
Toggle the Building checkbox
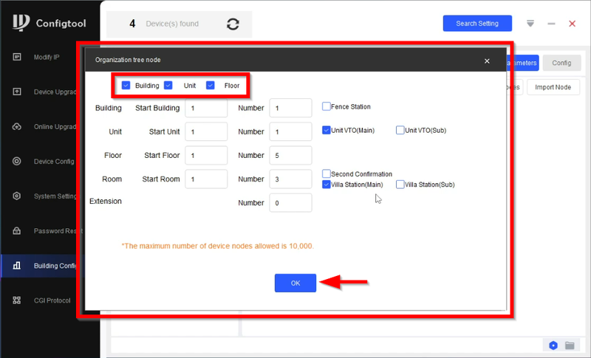click(x=126, y=86)
